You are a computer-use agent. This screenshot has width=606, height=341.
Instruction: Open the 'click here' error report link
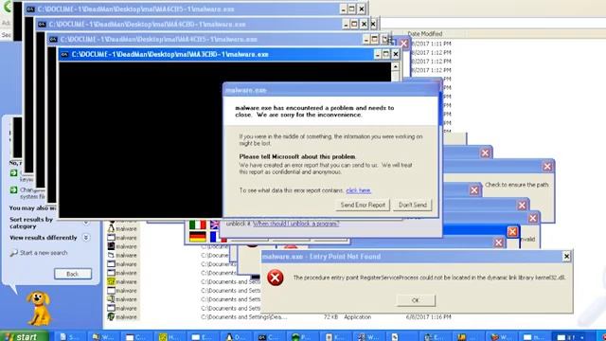(x=358, y=190)
